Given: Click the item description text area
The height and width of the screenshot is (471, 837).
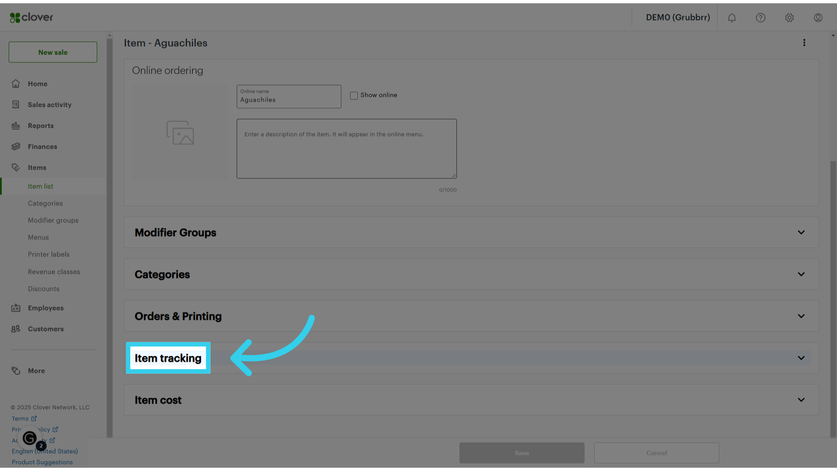Looking at the screenshot, I should coord(347,149).
